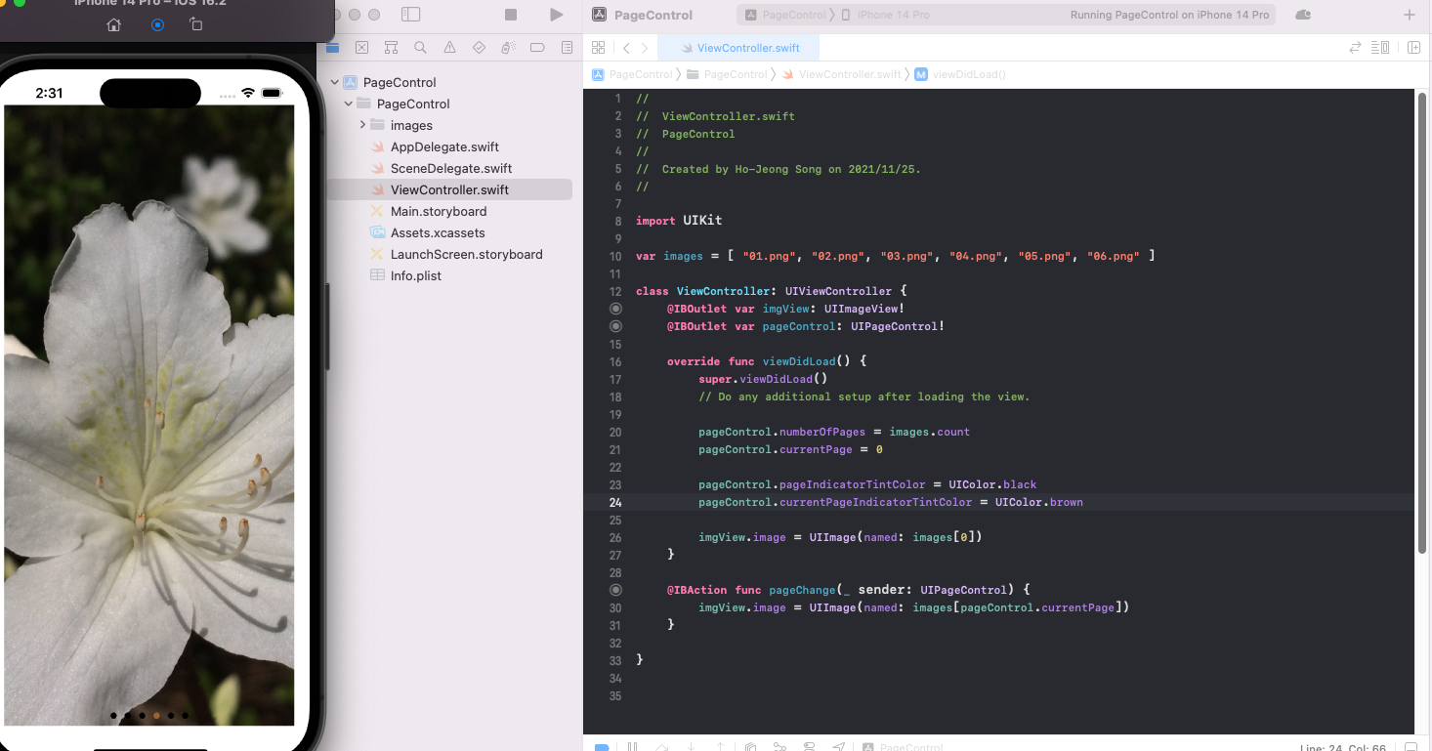Step into in debug bar

click(692, 747)
